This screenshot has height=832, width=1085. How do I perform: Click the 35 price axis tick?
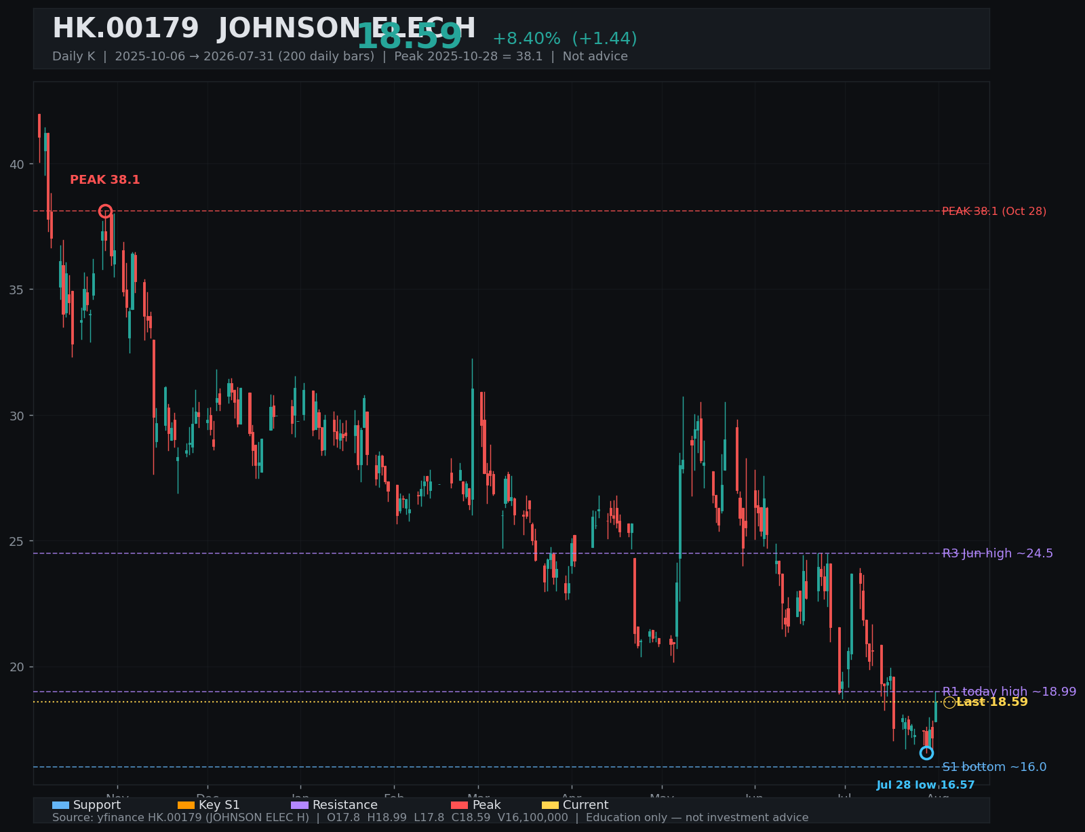17,290
